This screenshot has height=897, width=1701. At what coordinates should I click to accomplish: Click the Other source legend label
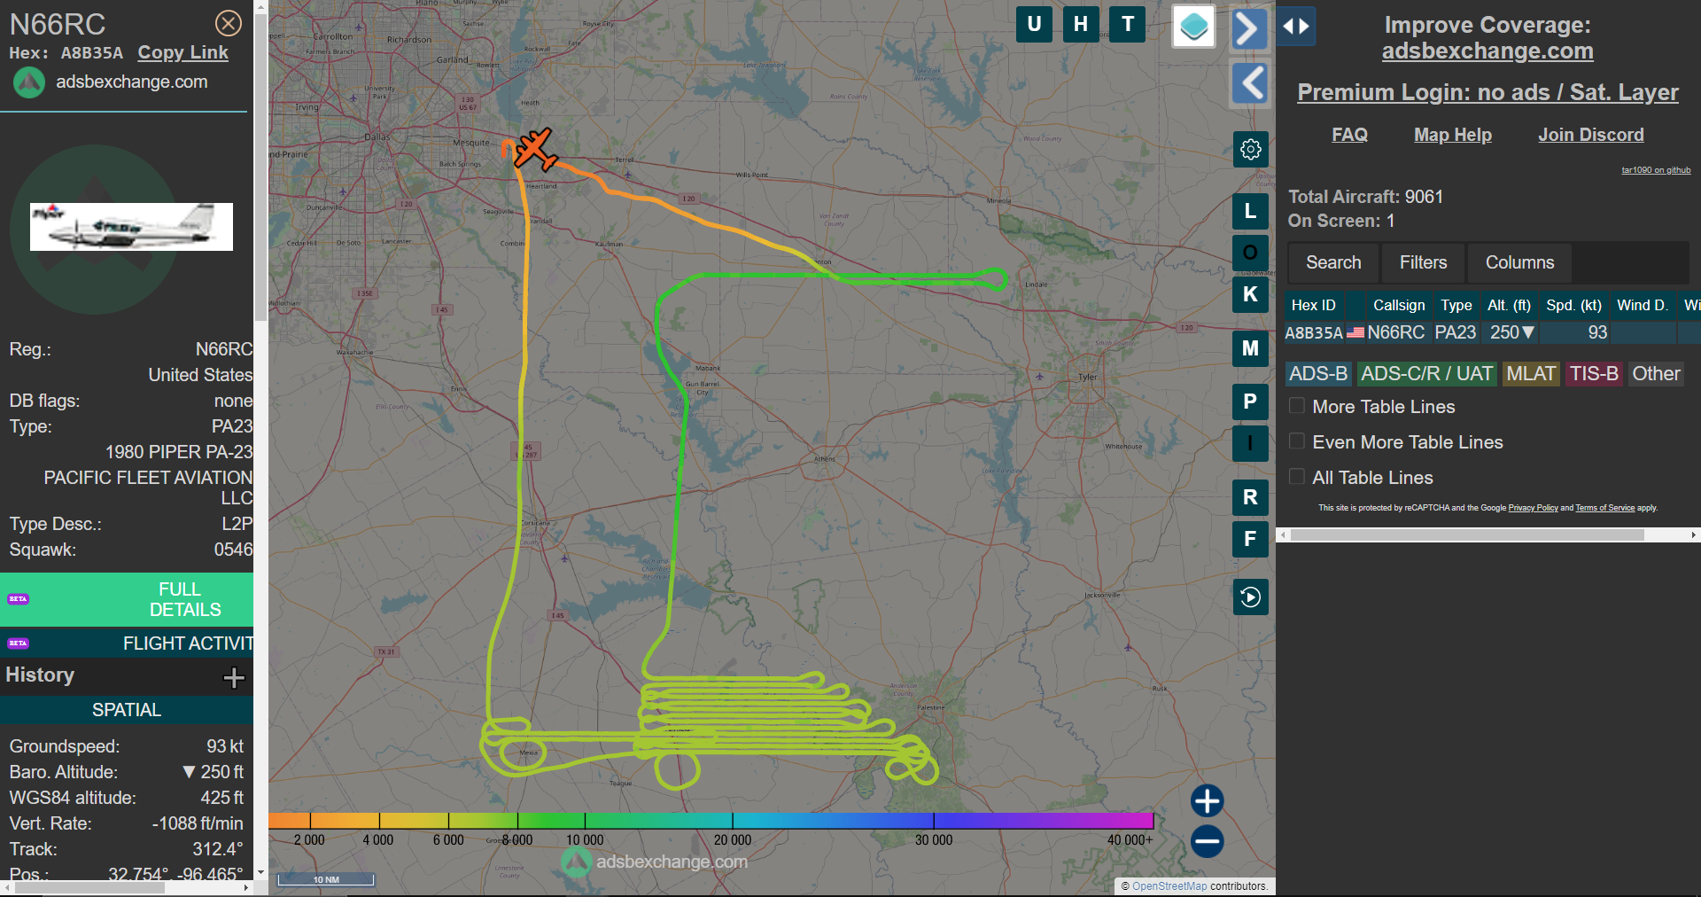(1656, 374)
